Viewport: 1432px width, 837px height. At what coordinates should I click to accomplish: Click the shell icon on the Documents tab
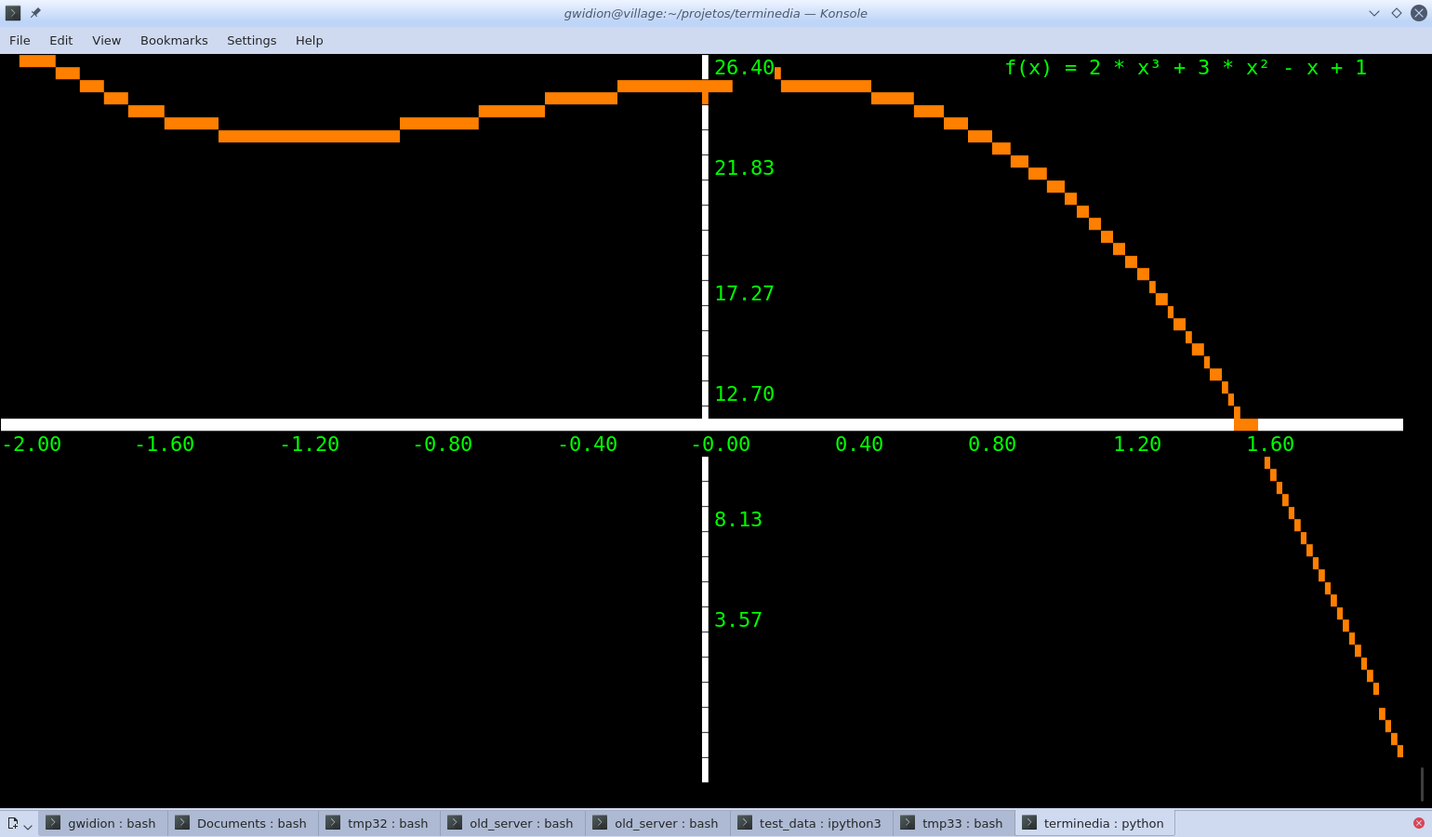(x=182, y=822)
